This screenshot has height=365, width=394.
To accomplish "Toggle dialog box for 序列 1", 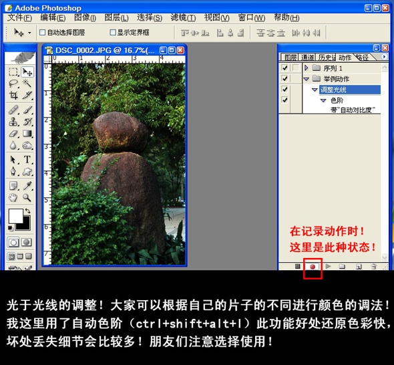I will tap(297, 68).
